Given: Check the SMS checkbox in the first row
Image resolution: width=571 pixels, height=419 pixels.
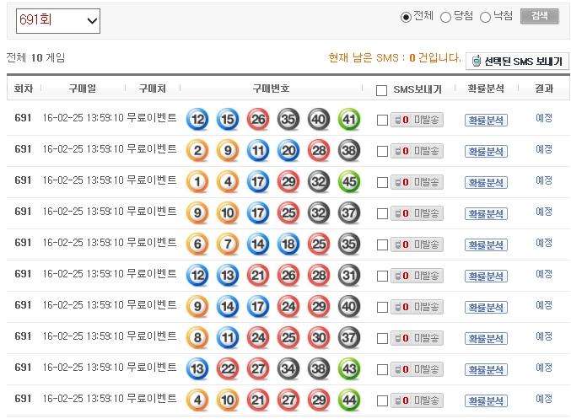Looking at the screenshot, I should coord(382,121).
